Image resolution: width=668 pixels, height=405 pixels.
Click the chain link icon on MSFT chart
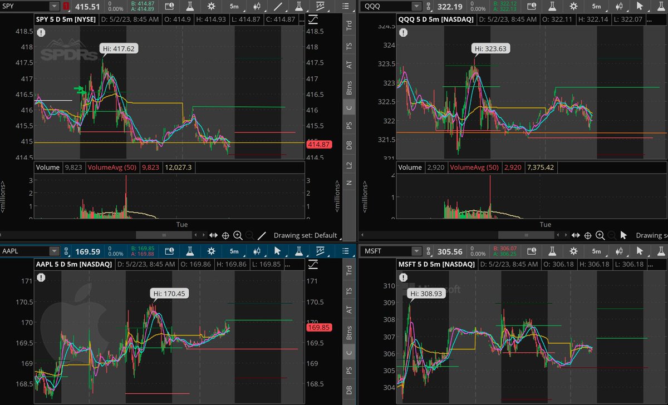click(x=430, y=251)
